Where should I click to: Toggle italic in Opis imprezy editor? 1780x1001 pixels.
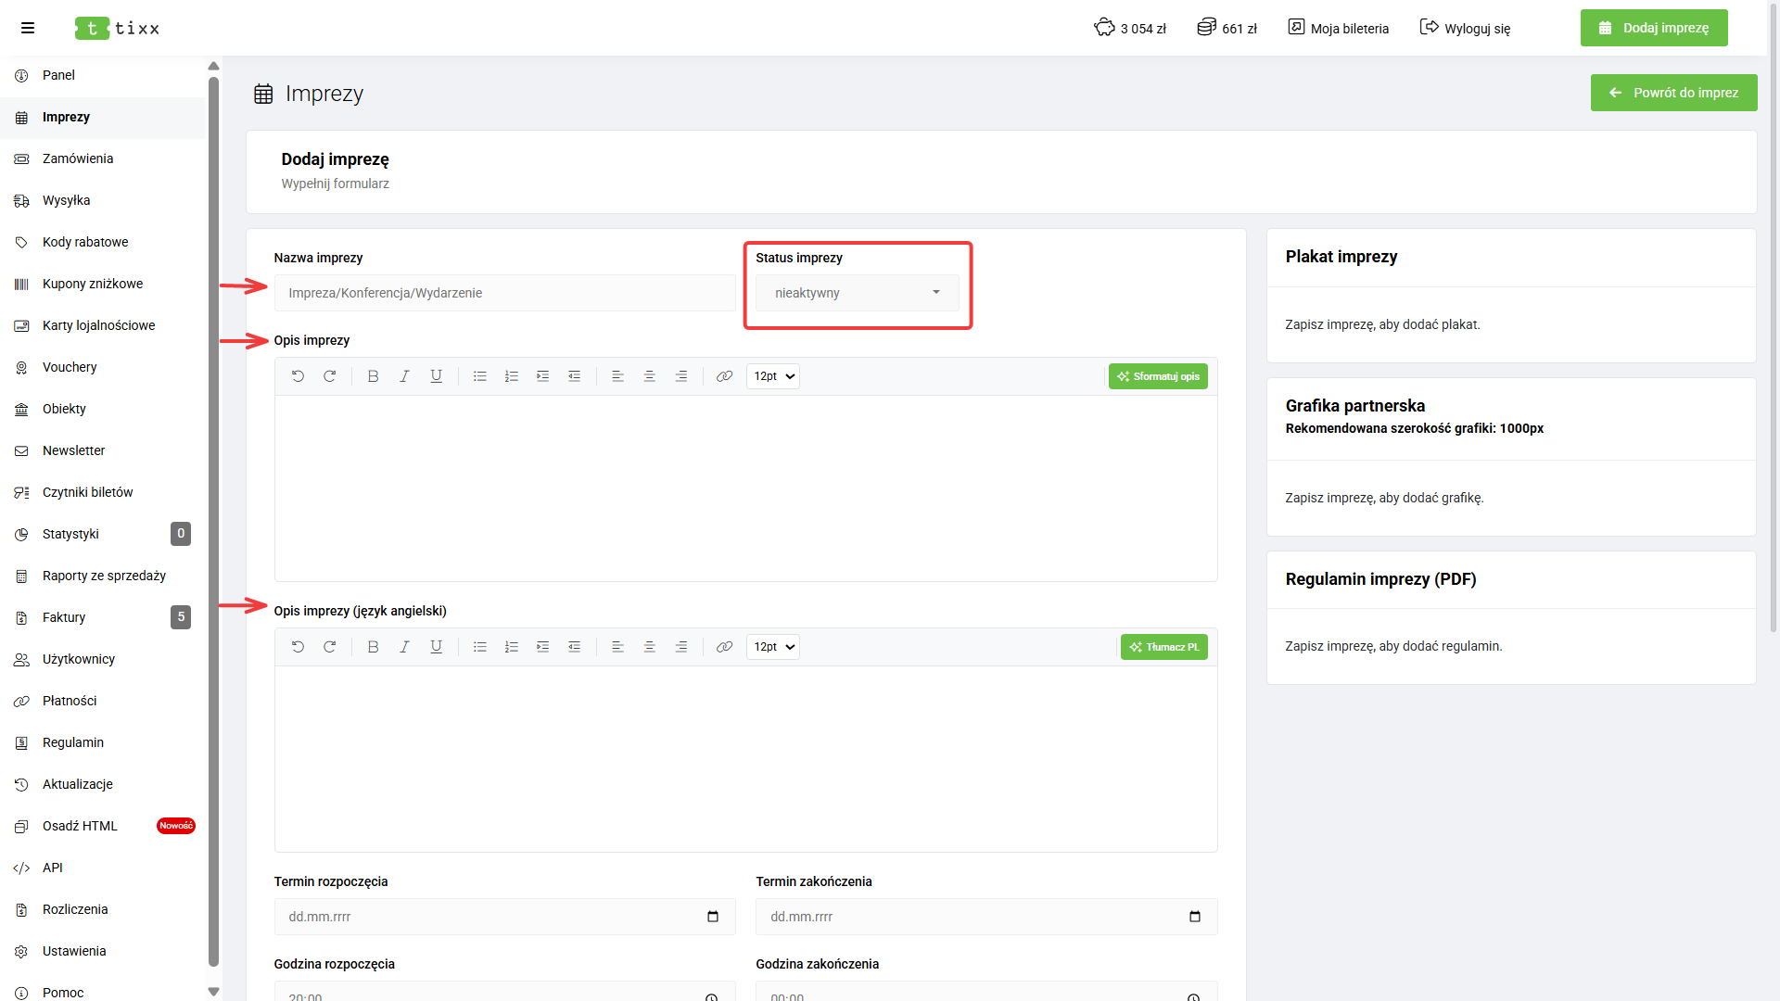(x=404, y=376)
